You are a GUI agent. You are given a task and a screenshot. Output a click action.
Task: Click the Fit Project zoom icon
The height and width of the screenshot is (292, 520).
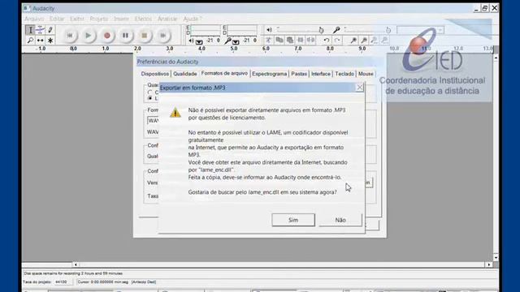click(x=384, y=40)
